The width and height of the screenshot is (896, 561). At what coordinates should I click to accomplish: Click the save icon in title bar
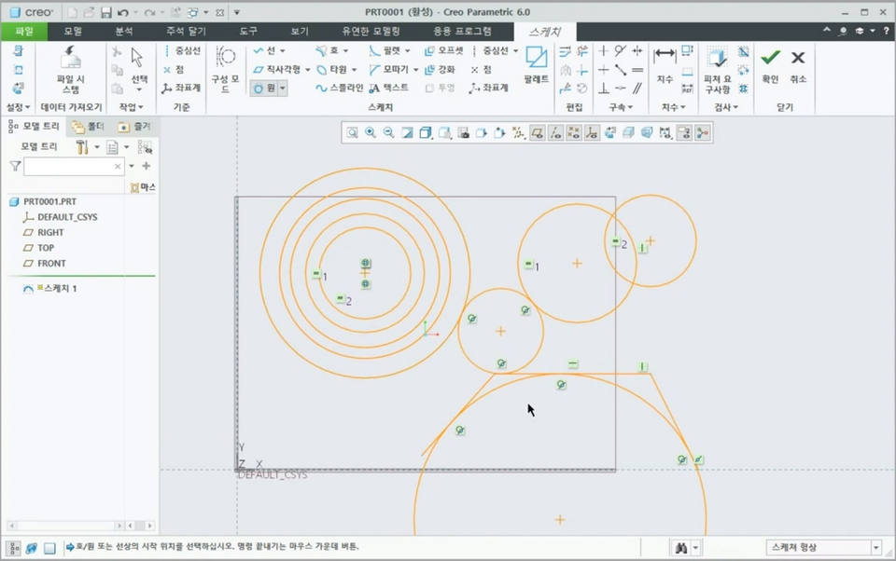105,12
